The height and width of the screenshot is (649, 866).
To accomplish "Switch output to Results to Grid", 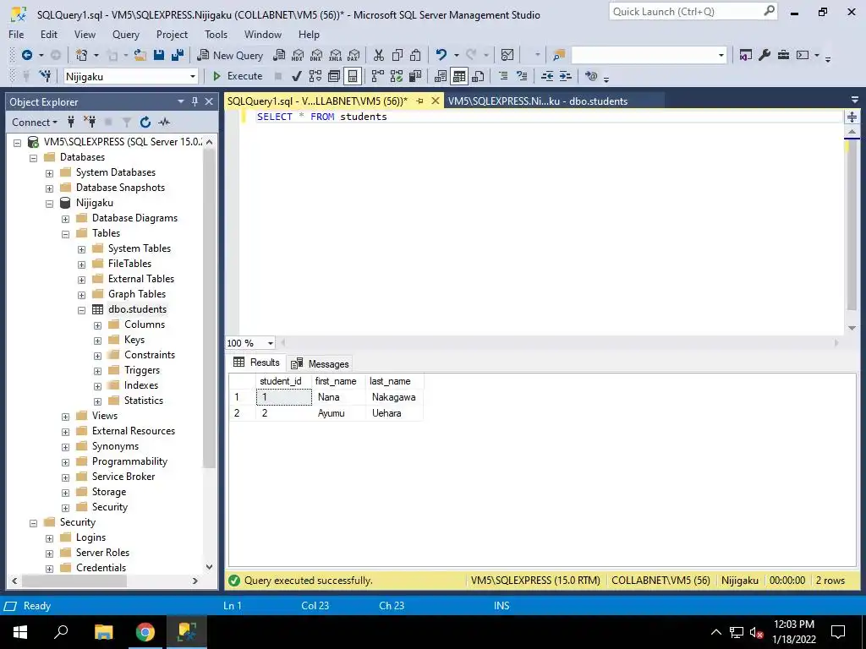I will coord(459,76).
